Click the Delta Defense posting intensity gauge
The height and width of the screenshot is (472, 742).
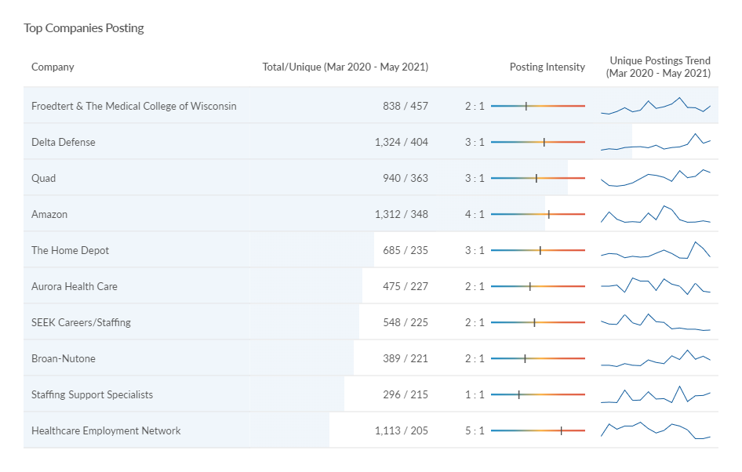coord(538,142)
